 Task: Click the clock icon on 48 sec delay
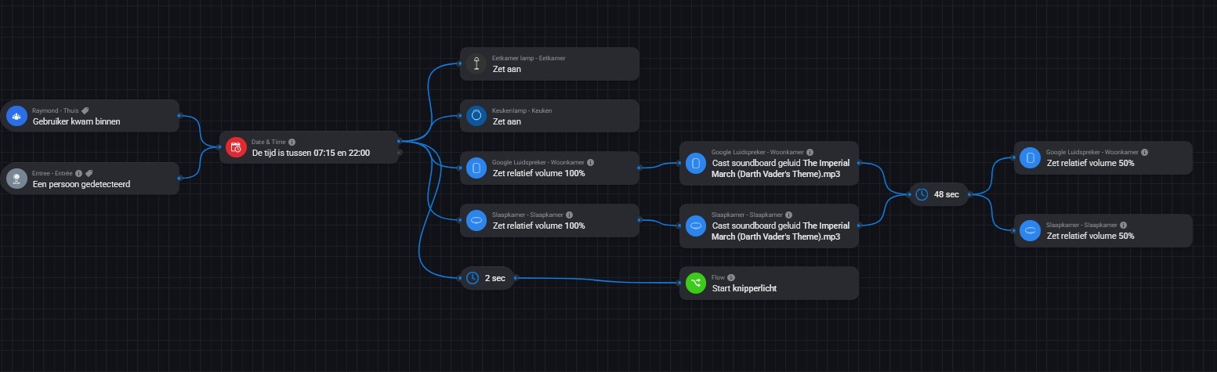[922, 194]
